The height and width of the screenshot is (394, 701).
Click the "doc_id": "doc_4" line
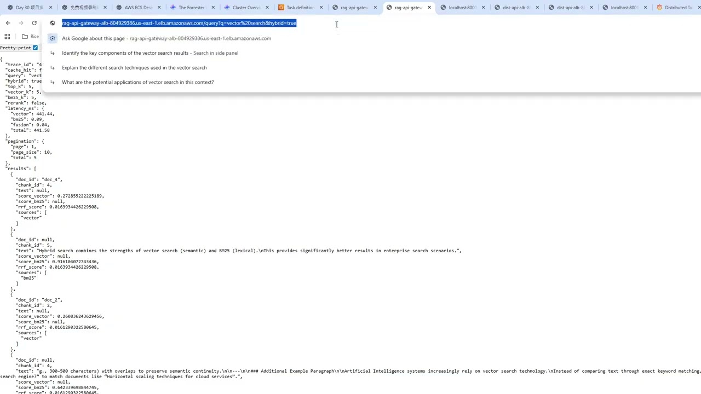39,179
